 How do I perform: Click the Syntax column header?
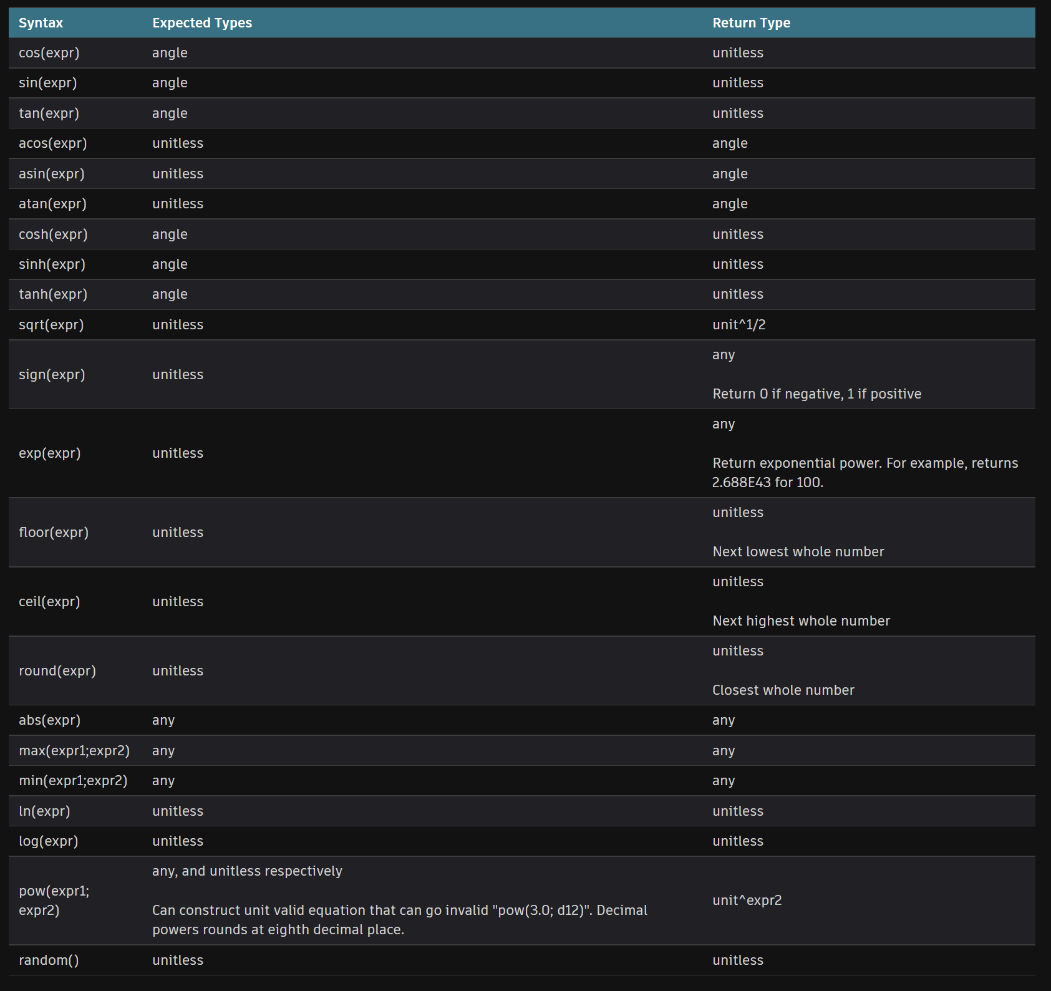click(41, 23)
